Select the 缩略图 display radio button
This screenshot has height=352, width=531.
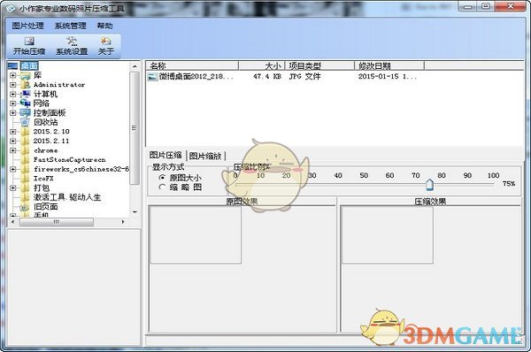pyautogui.click(x=162, y=187)
